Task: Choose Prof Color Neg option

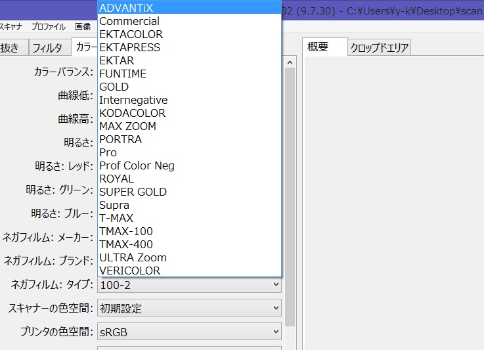Action: (x=190, y=165)
